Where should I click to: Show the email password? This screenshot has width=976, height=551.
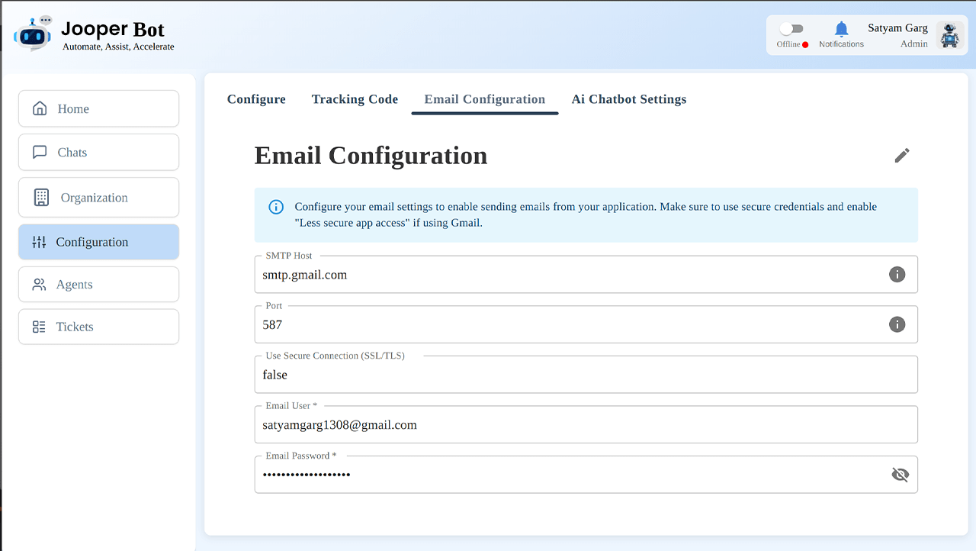(x=900, y=475)
